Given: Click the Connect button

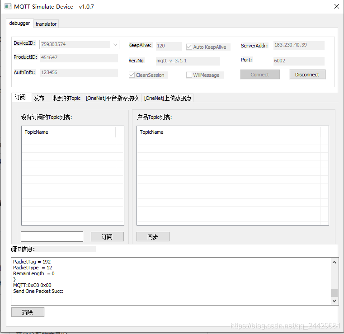Looking at the screenshot, I should [260, 75].
